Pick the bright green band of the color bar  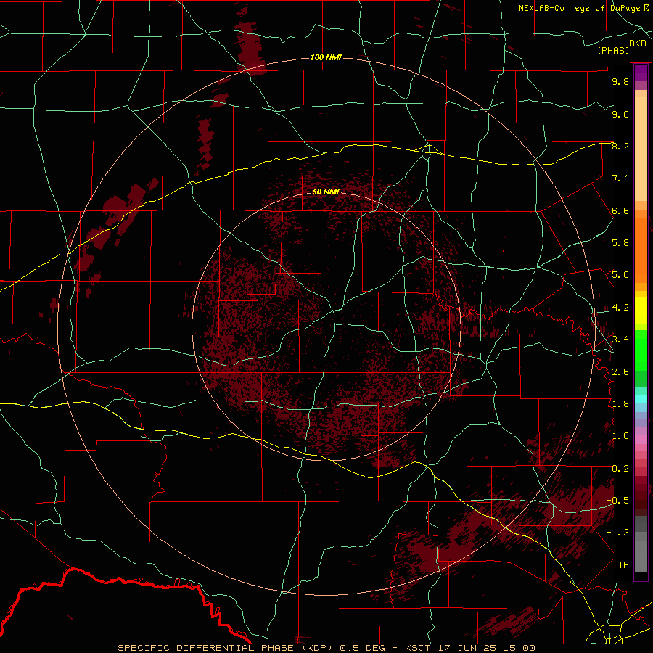641,350
